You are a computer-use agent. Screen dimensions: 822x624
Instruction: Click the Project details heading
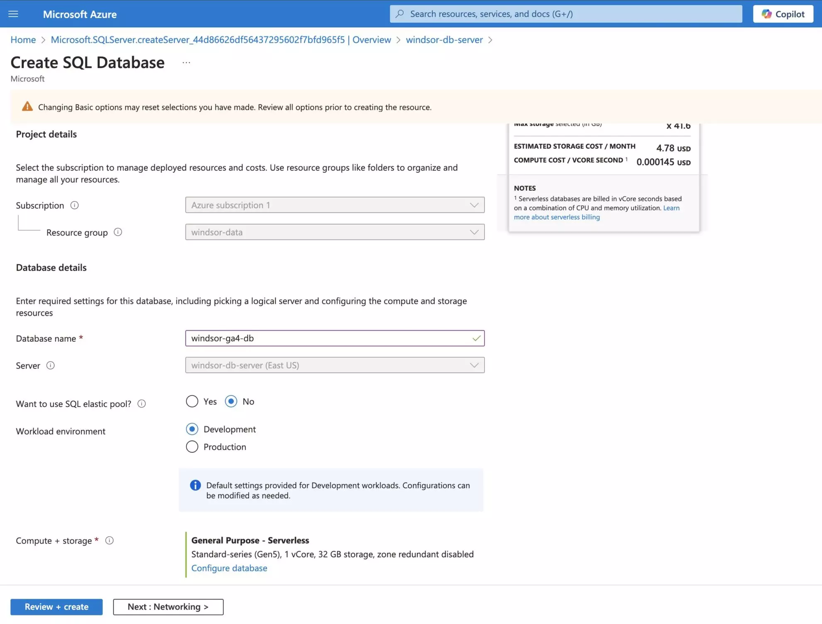(x=46, y=134)
